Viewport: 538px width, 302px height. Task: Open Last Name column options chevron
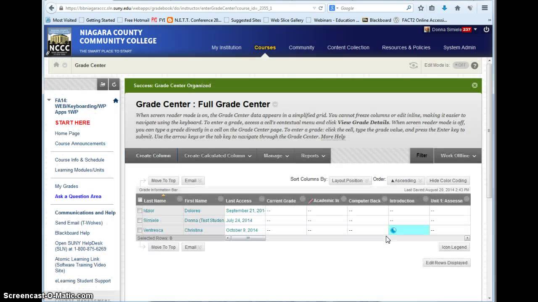(179, 199)
